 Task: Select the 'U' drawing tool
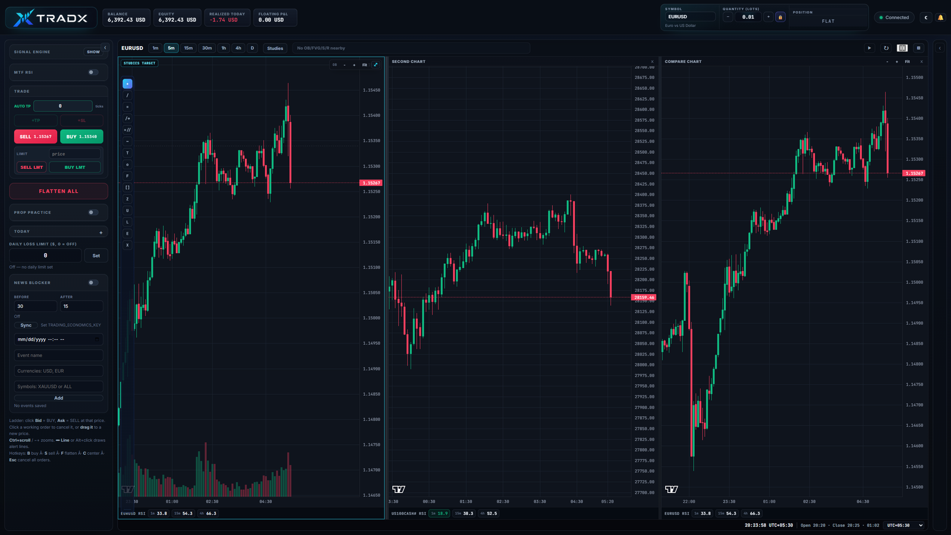tap(127, 210)
